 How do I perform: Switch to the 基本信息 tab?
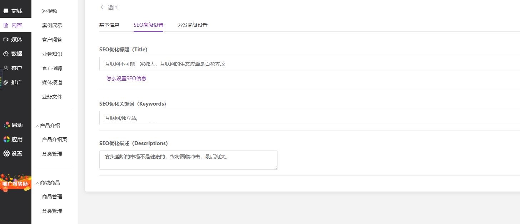click(109, 25)
